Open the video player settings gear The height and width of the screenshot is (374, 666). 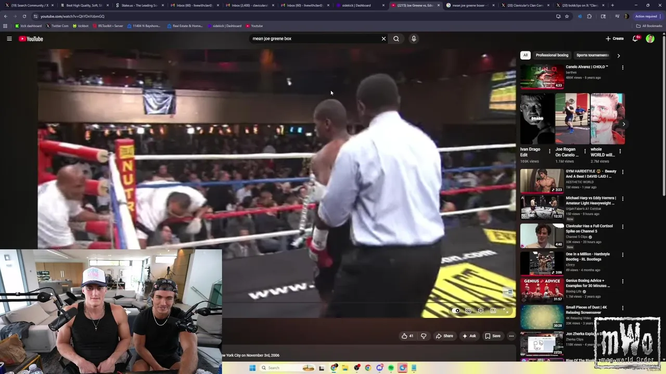tap(481, 311)
